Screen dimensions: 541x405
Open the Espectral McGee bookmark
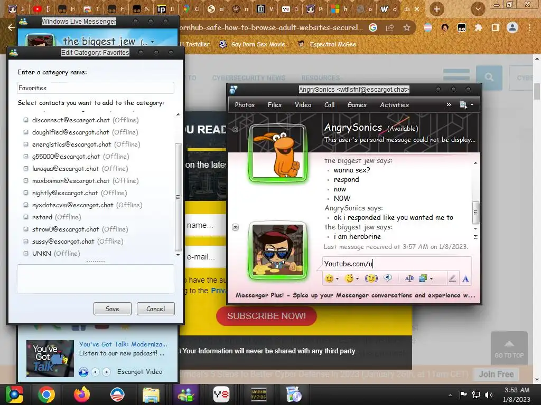327,44
